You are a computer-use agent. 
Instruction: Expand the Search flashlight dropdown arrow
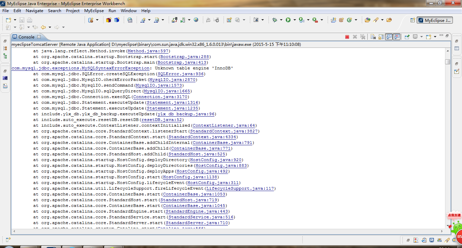382,20
